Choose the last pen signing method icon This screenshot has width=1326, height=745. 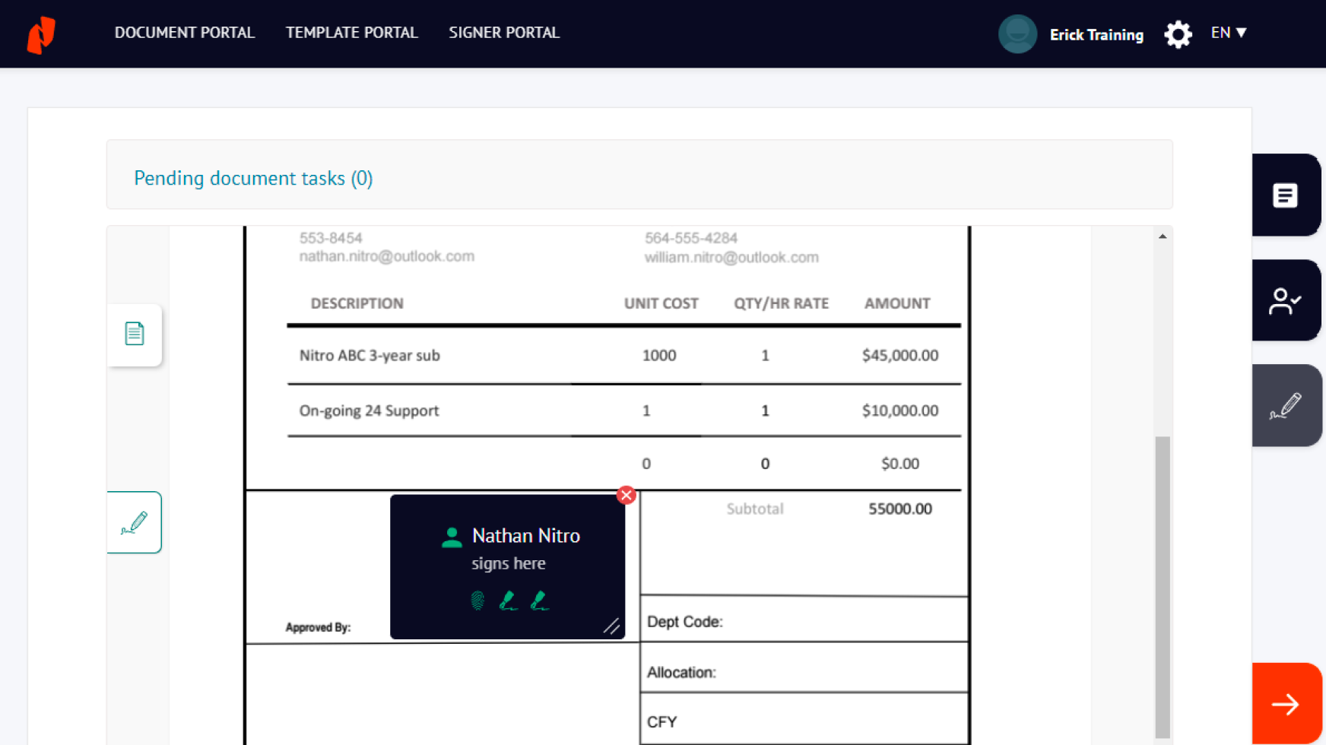tap(539, 601)
